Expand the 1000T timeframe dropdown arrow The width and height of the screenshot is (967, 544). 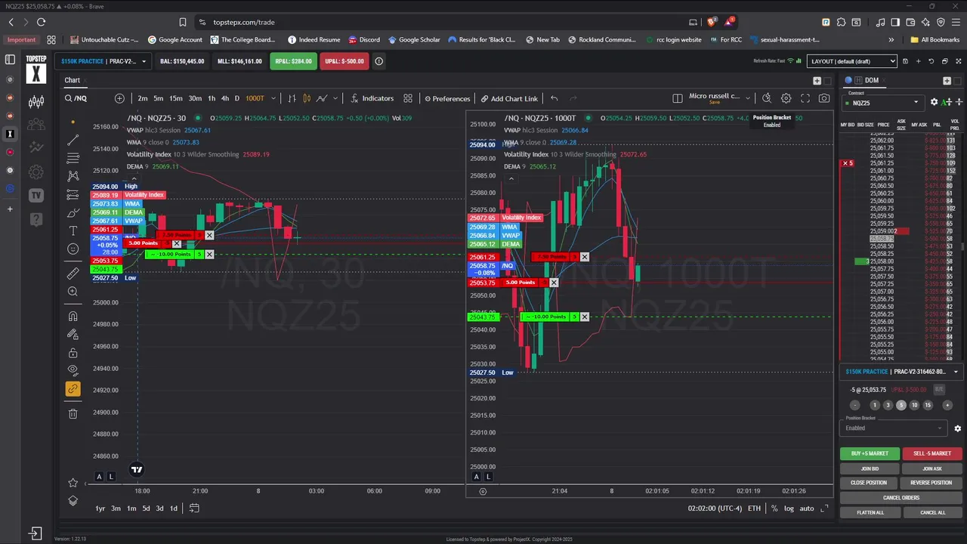[273, 98]
